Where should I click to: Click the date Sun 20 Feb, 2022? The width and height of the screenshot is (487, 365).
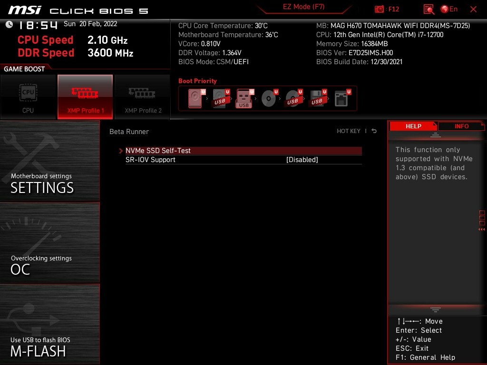90,24
